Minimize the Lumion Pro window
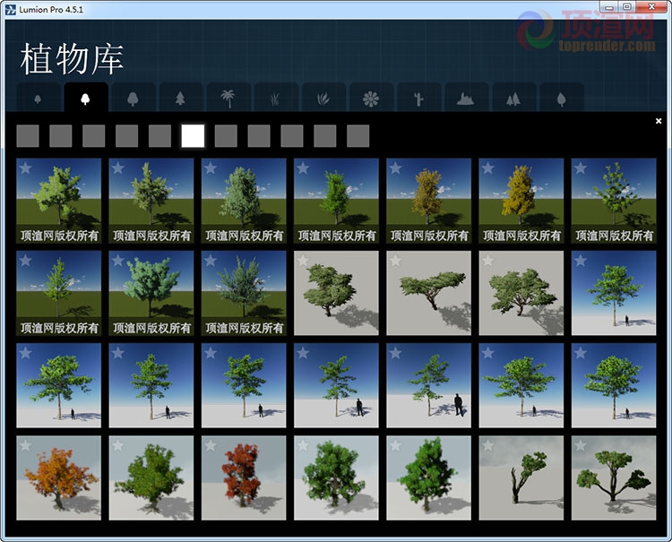The width and height of the screenshot is (672, 542). pos(609,7)
